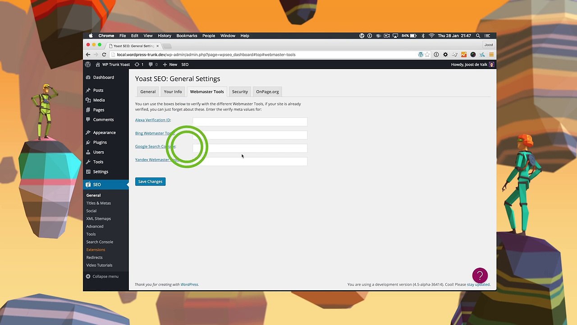577x325 pixels.
Task: Focus the Yandex Webmaster Tools field
Action: 250,161
